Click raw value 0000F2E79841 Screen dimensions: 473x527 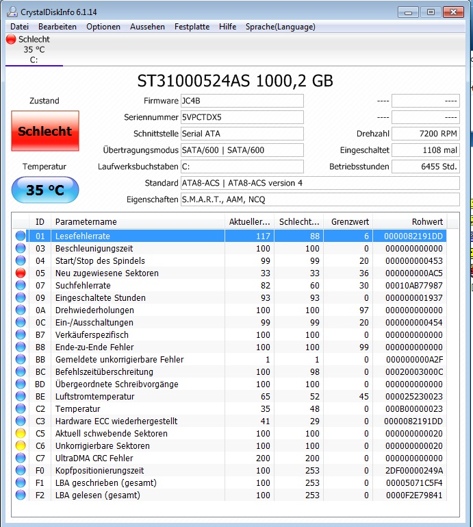[x=414, y=495]
